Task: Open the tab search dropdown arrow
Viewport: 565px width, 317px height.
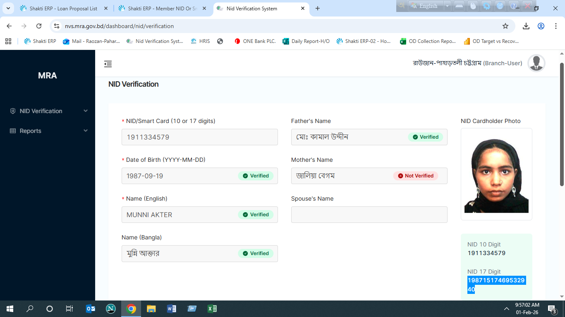Action: (x=8, y=8)
